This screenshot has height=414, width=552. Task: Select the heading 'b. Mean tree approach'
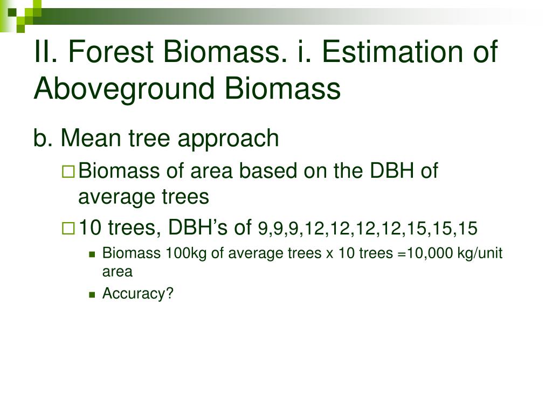click(x=156, y=138)
